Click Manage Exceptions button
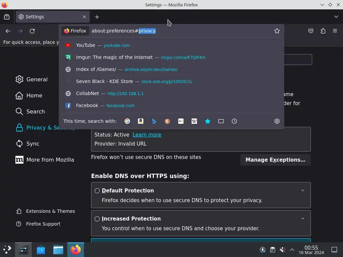Viewport: 343px width, 257px height. 275,160
